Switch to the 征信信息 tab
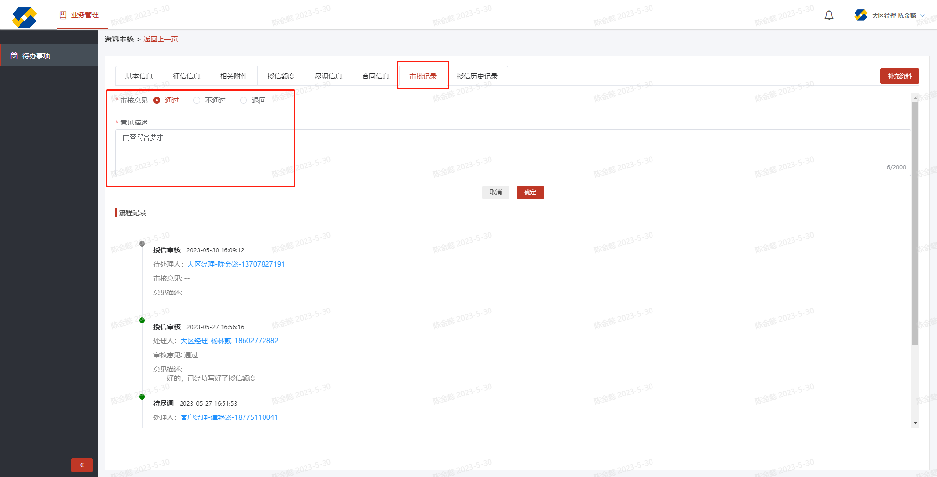 tap(186, 76)
